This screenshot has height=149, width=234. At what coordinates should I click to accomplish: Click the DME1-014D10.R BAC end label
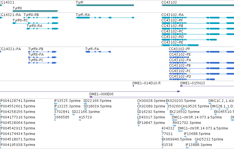point(147,83)
